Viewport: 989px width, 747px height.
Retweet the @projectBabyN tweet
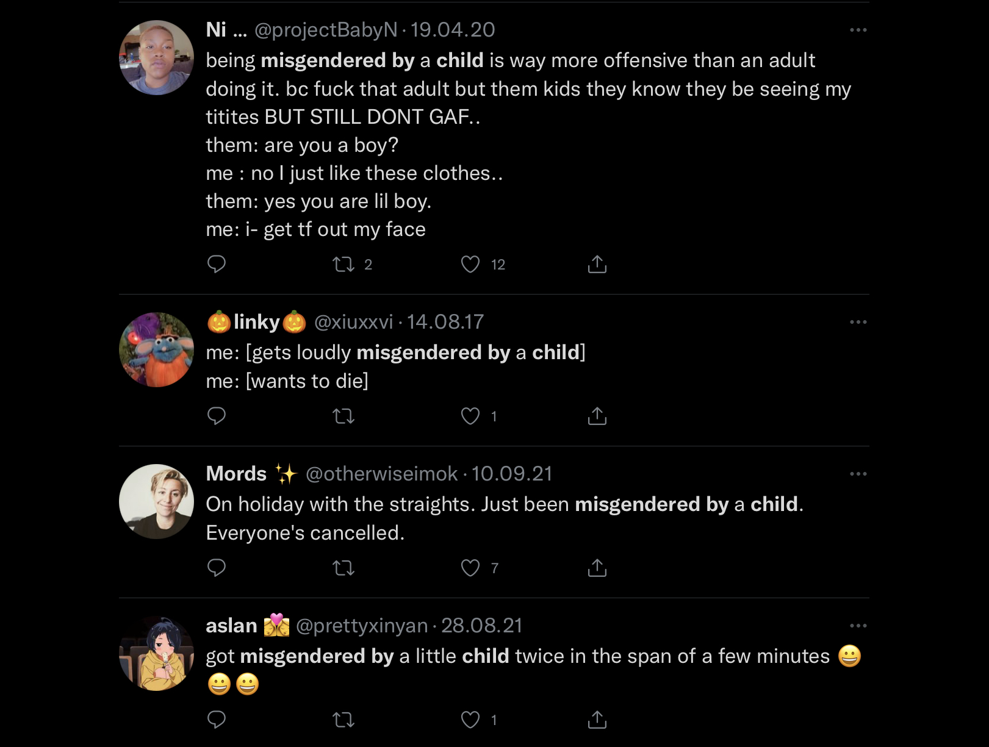pyautogui.click(x=343, y=264)
